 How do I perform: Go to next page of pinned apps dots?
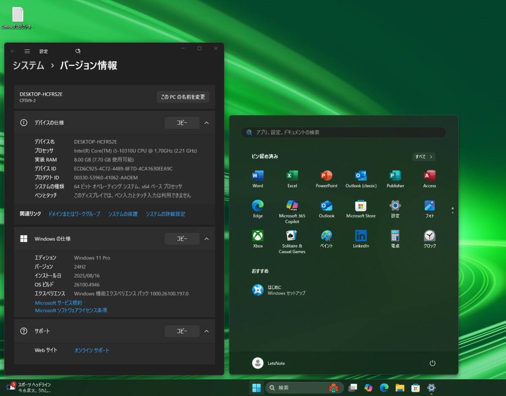point(452,213)
